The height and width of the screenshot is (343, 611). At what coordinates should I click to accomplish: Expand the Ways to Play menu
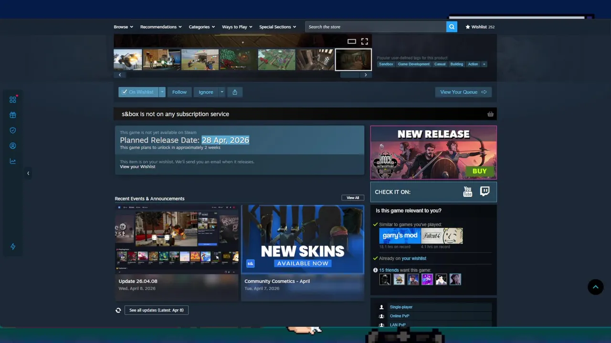(237, 27)
